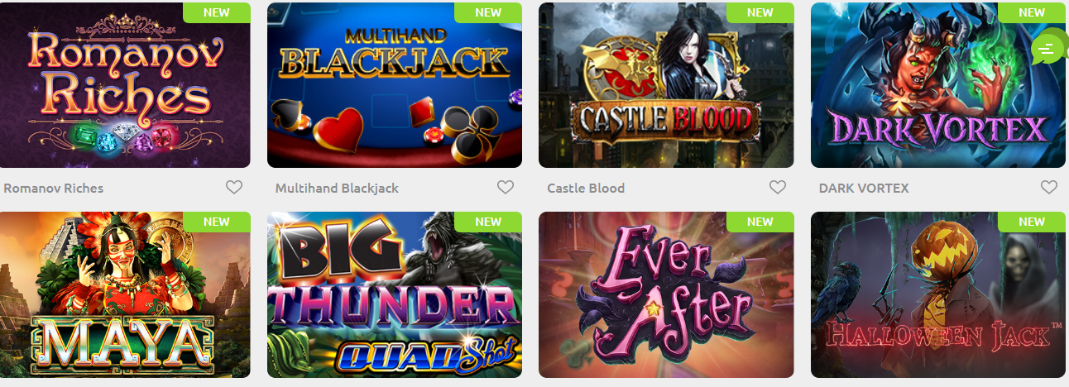Open the Castle Blood game image
The image size is (1069, 387).
[666, 85]
